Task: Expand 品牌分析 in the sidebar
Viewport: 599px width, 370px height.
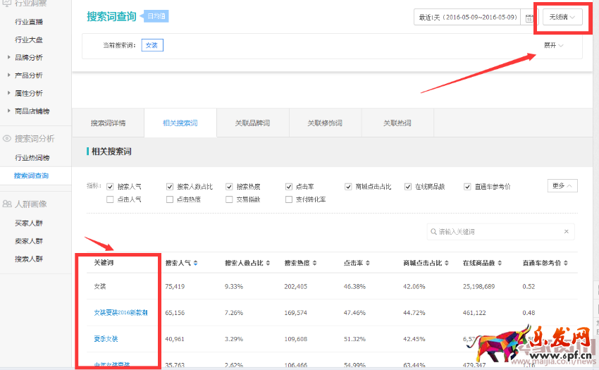Action: coord(28,57)
